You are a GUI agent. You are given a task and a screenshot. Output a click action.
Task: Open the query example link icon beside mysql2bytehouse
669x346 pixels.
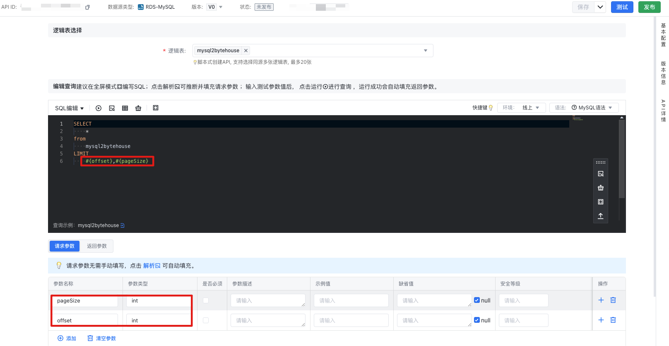point(123,225)
